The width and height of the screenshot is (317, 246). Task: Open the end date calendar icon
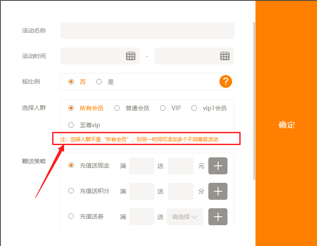pos(224,56)
